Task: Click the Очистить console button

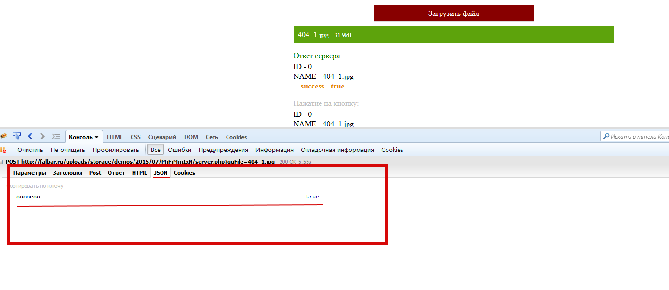Action: click(30, 150)
